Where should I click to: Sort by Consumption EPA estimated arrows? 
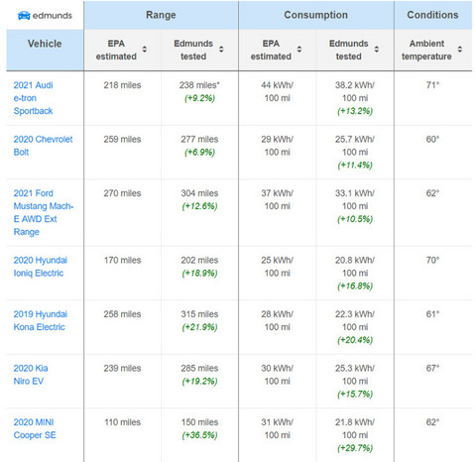tap(299, 50)
